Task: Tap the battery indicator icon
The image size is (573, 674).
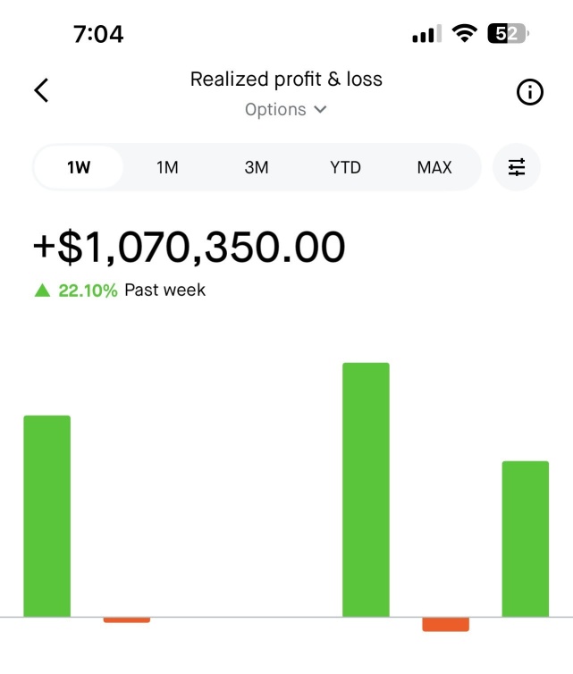Action: (508, 33)
